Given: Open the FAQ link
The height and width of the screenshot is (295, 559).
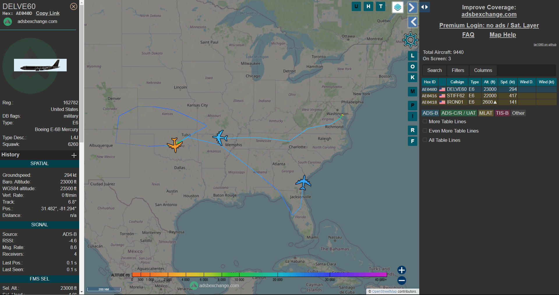Looking at the screenshot, I should point(468,35).
